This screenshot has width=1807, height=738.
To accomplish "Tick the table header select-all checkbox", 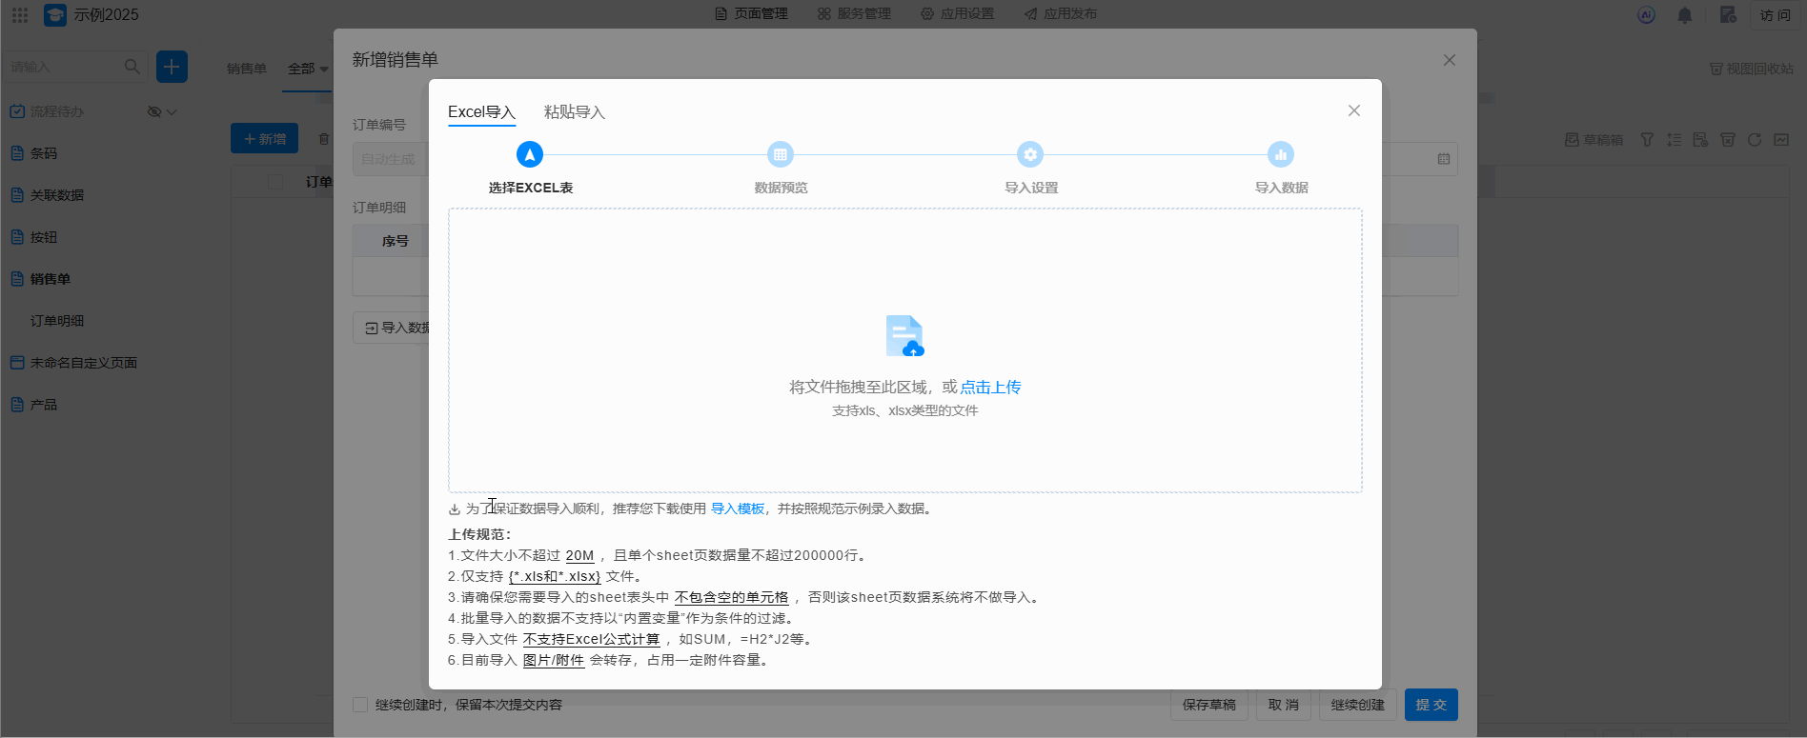I will [x=275, y=182].
